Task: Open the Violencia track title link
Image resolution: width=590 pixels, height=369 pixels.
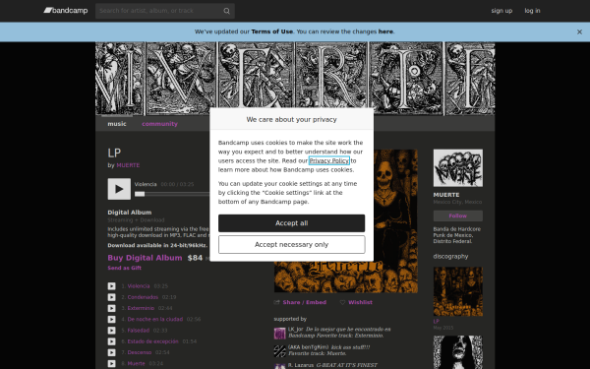Action: pyautogui.click(x=139, y=286)
